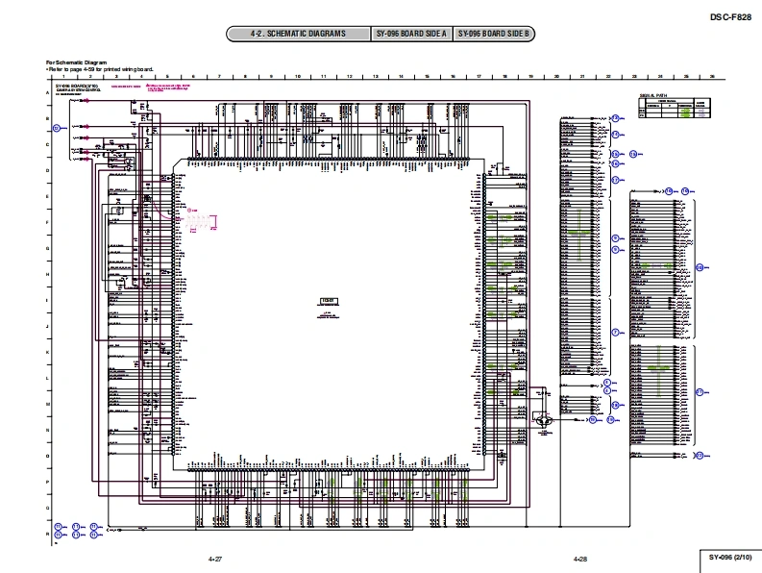The image size is (762, 573).
Task: Select the 'SY-096 BOARD SIDE B' tab
Action: coord(494,35)
